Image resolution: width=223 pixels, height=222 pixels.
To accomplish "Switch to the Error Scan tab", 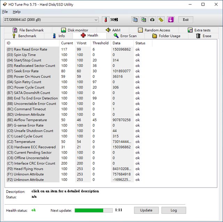I will tap(125, 36).
